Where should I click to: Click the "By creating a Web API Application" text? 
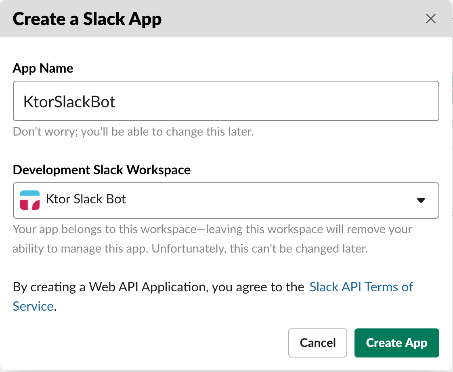click(x=111, y=287)
